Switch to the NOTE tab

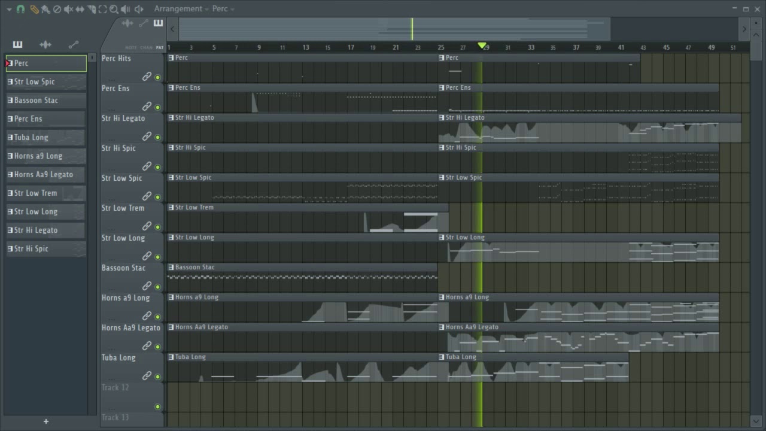(130, 48)
